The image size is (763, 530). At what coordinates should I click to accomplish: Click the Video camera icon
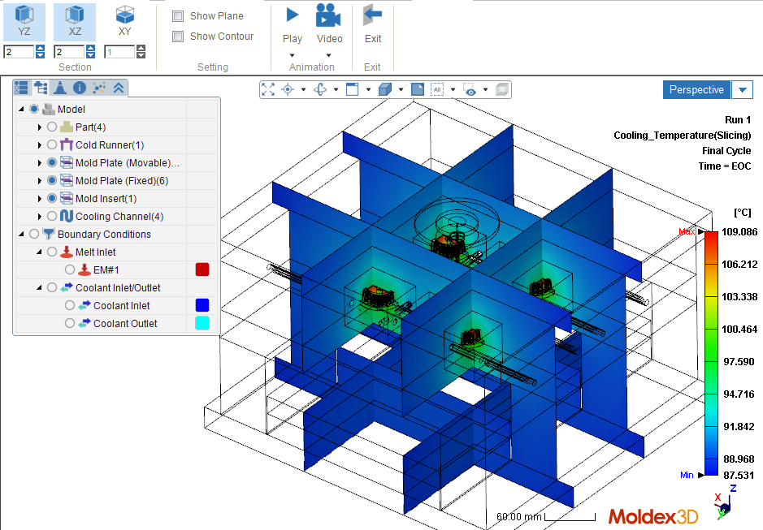point(328,15)
